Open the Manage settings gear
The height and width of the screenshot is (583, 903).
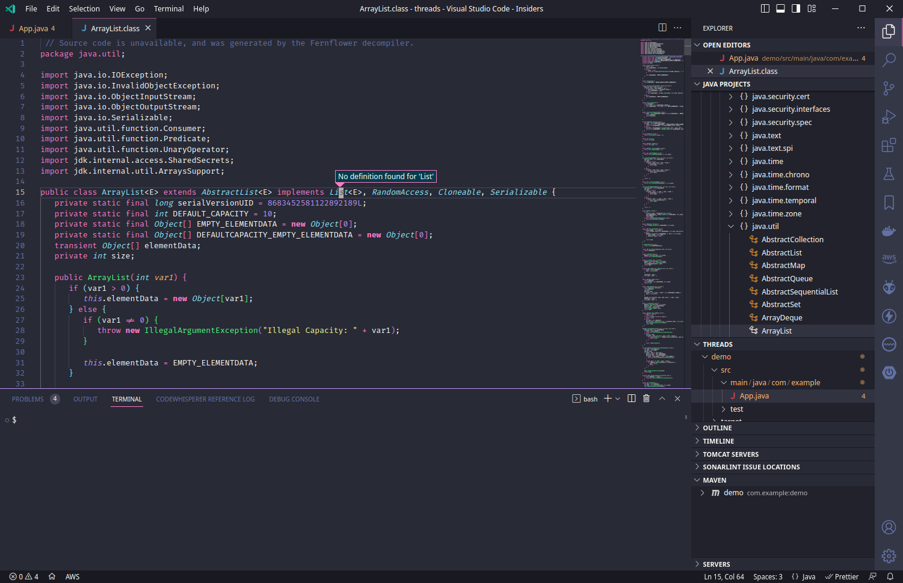889,556
